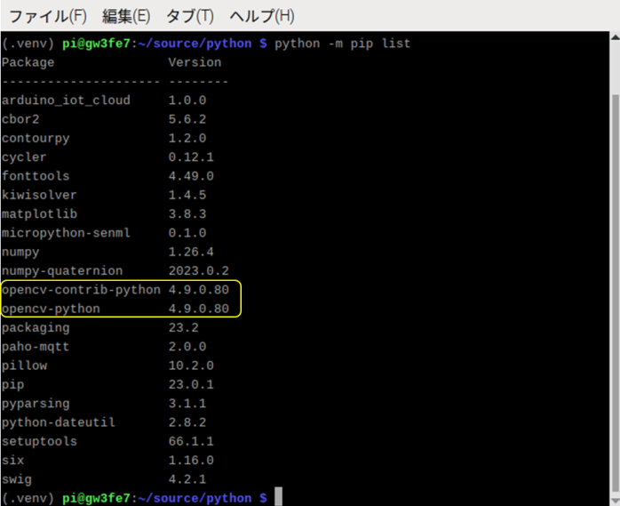Open the 編集(E) menu

click(x=126, y=16)
